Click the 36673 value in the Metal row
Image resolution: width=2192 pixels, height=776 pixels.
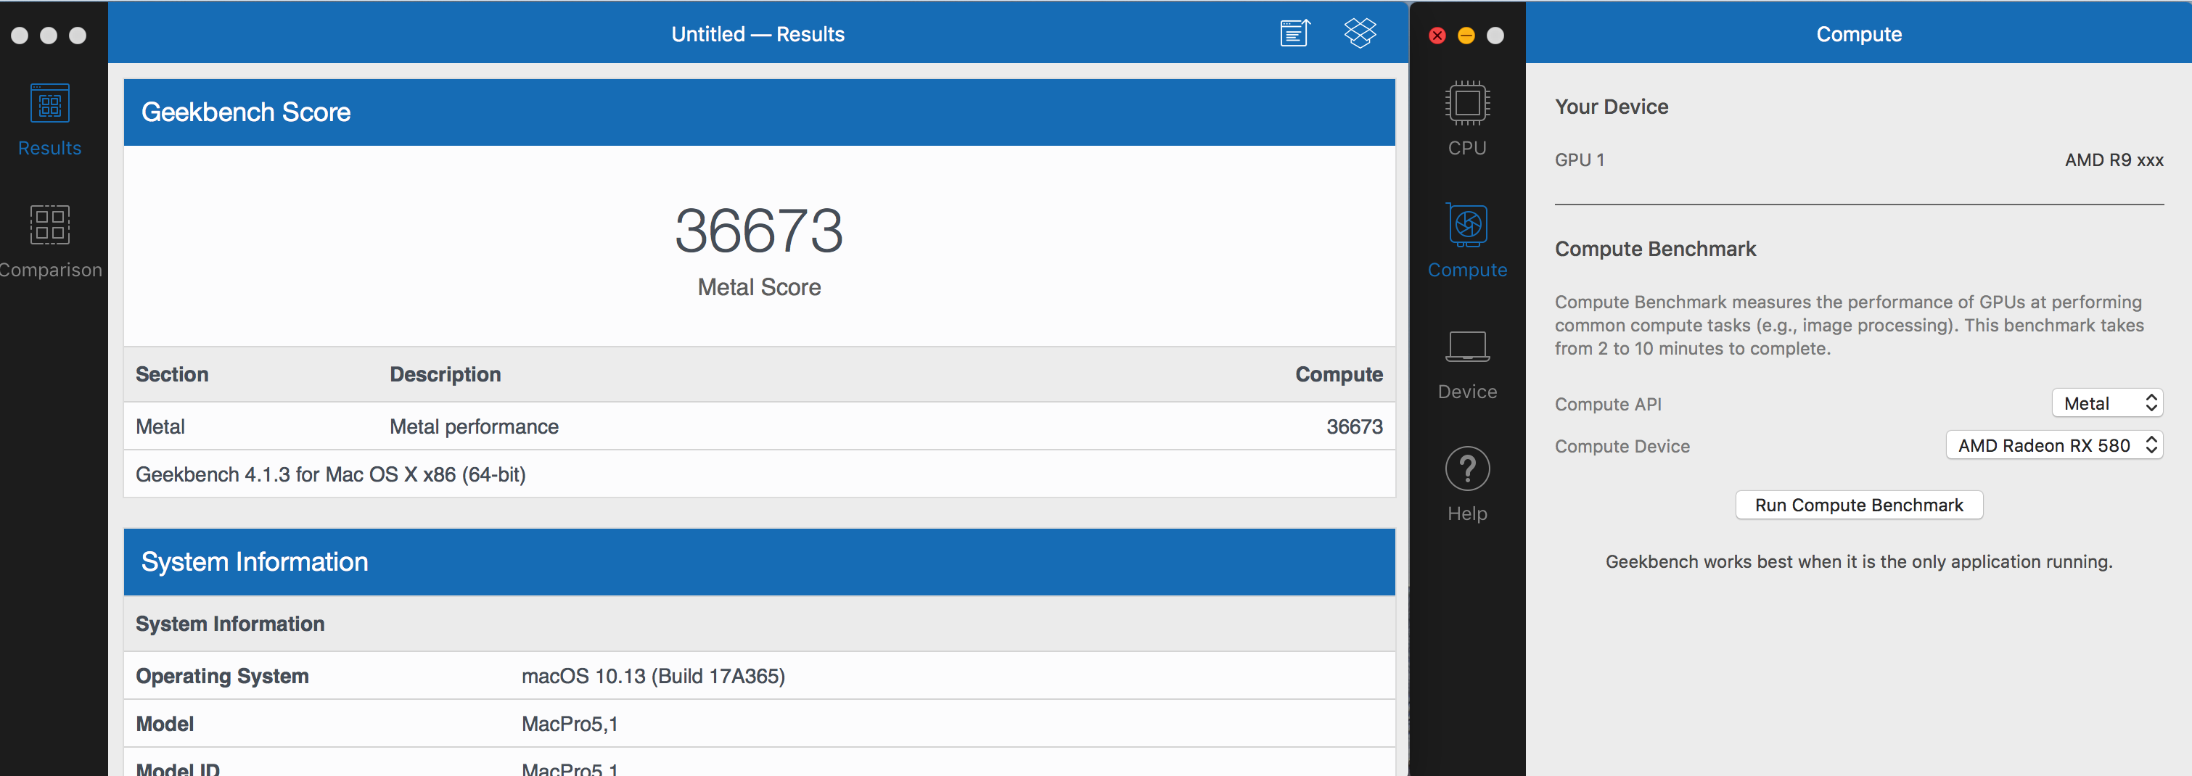[x=1355, y=426]
